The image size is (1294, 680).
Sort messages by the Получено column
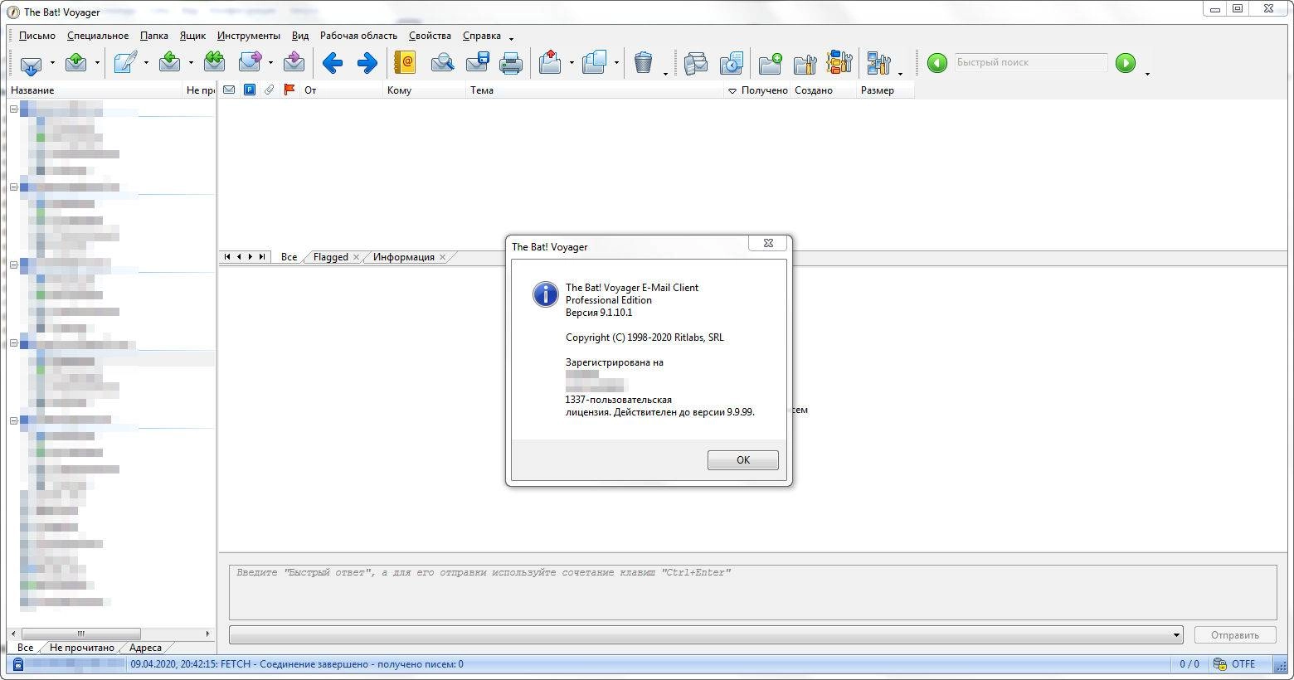[756, 90]
